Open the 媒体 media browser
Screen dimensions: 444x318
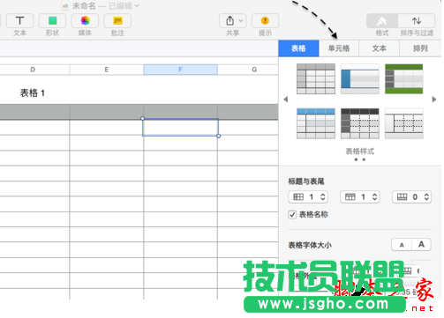point(85,21)
